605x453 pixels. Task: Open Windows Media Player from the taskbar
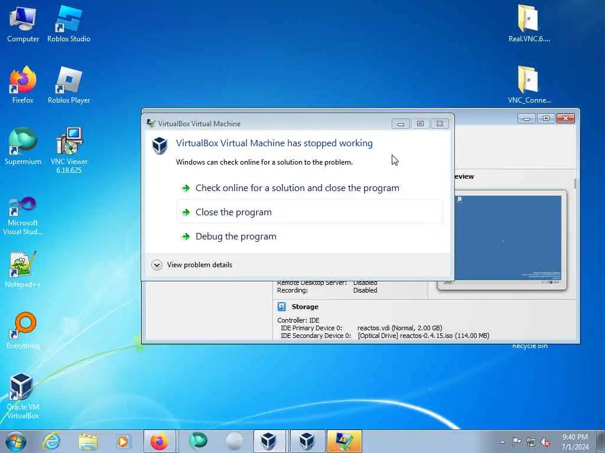[x=123, y=441]
